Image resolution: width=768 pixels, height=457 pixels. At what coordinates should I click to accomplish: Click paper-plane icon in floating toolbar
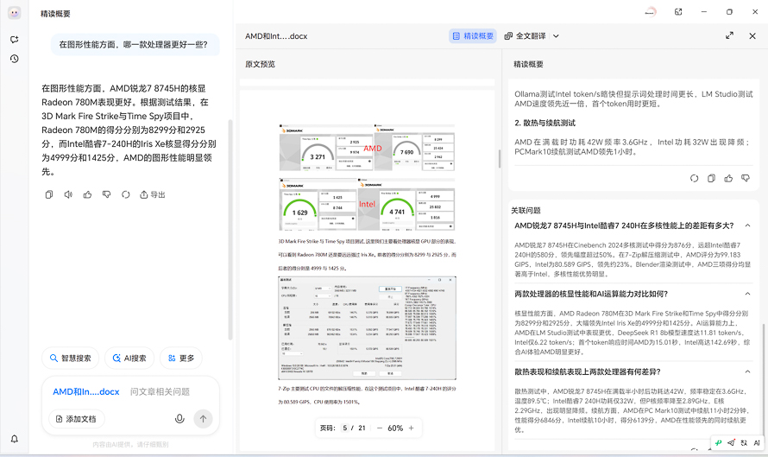pos(731,443)
